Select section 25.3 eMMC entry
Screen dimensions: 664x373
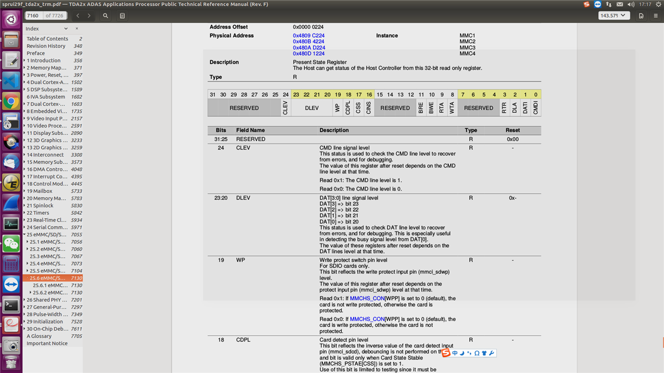click(x=49, y=256)
